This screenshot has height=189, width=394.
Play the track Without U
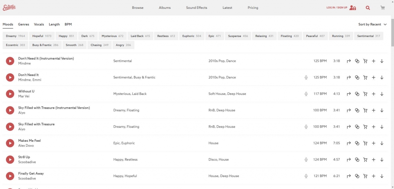point(10,94)
